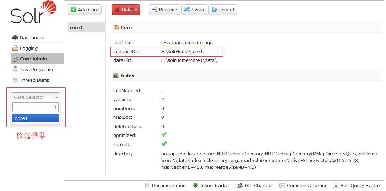Click the Solr logo
The height and width of the screenshot is (191, 386).
[33, 12]
